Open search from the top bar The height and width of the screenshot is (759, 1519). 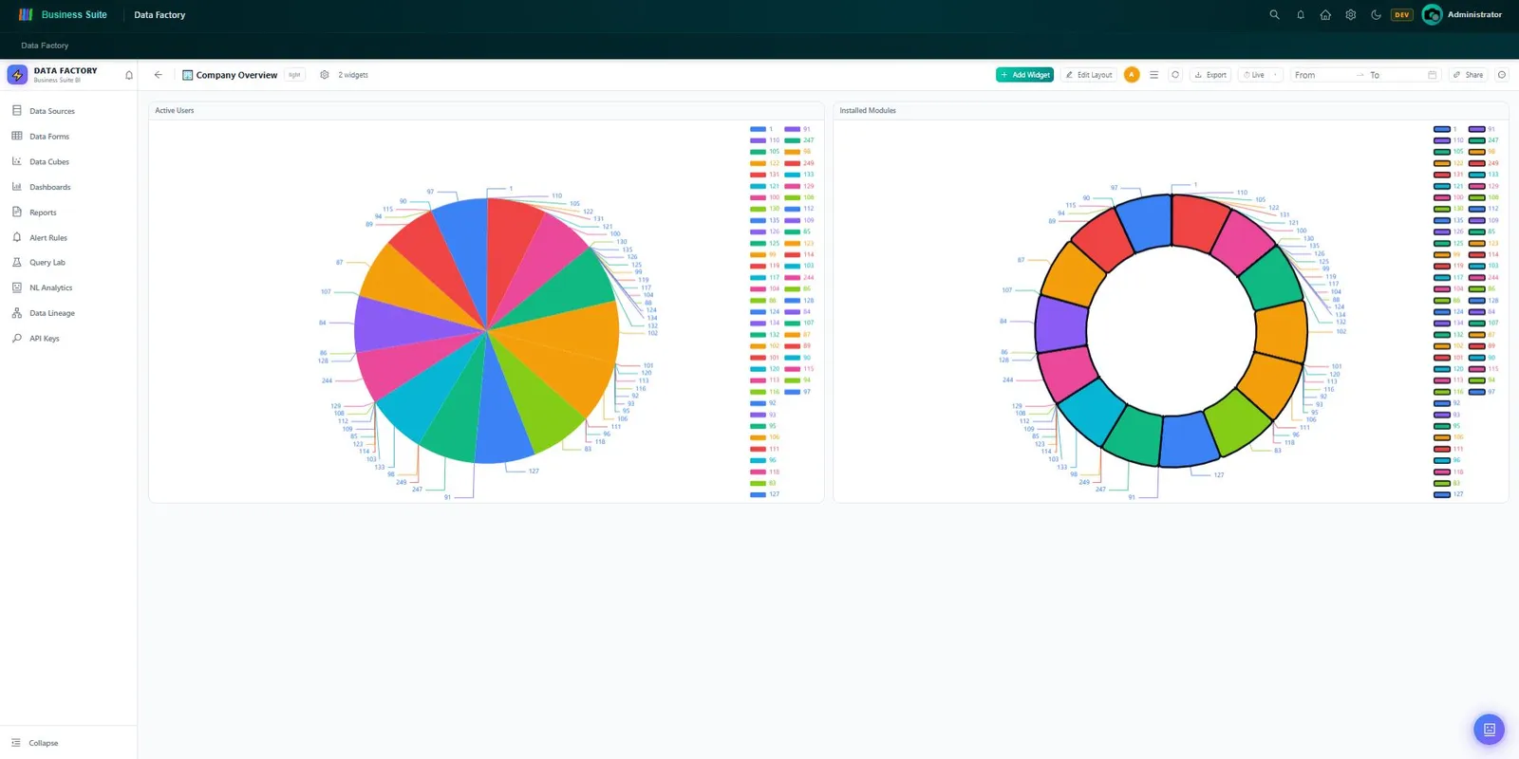1274,14
